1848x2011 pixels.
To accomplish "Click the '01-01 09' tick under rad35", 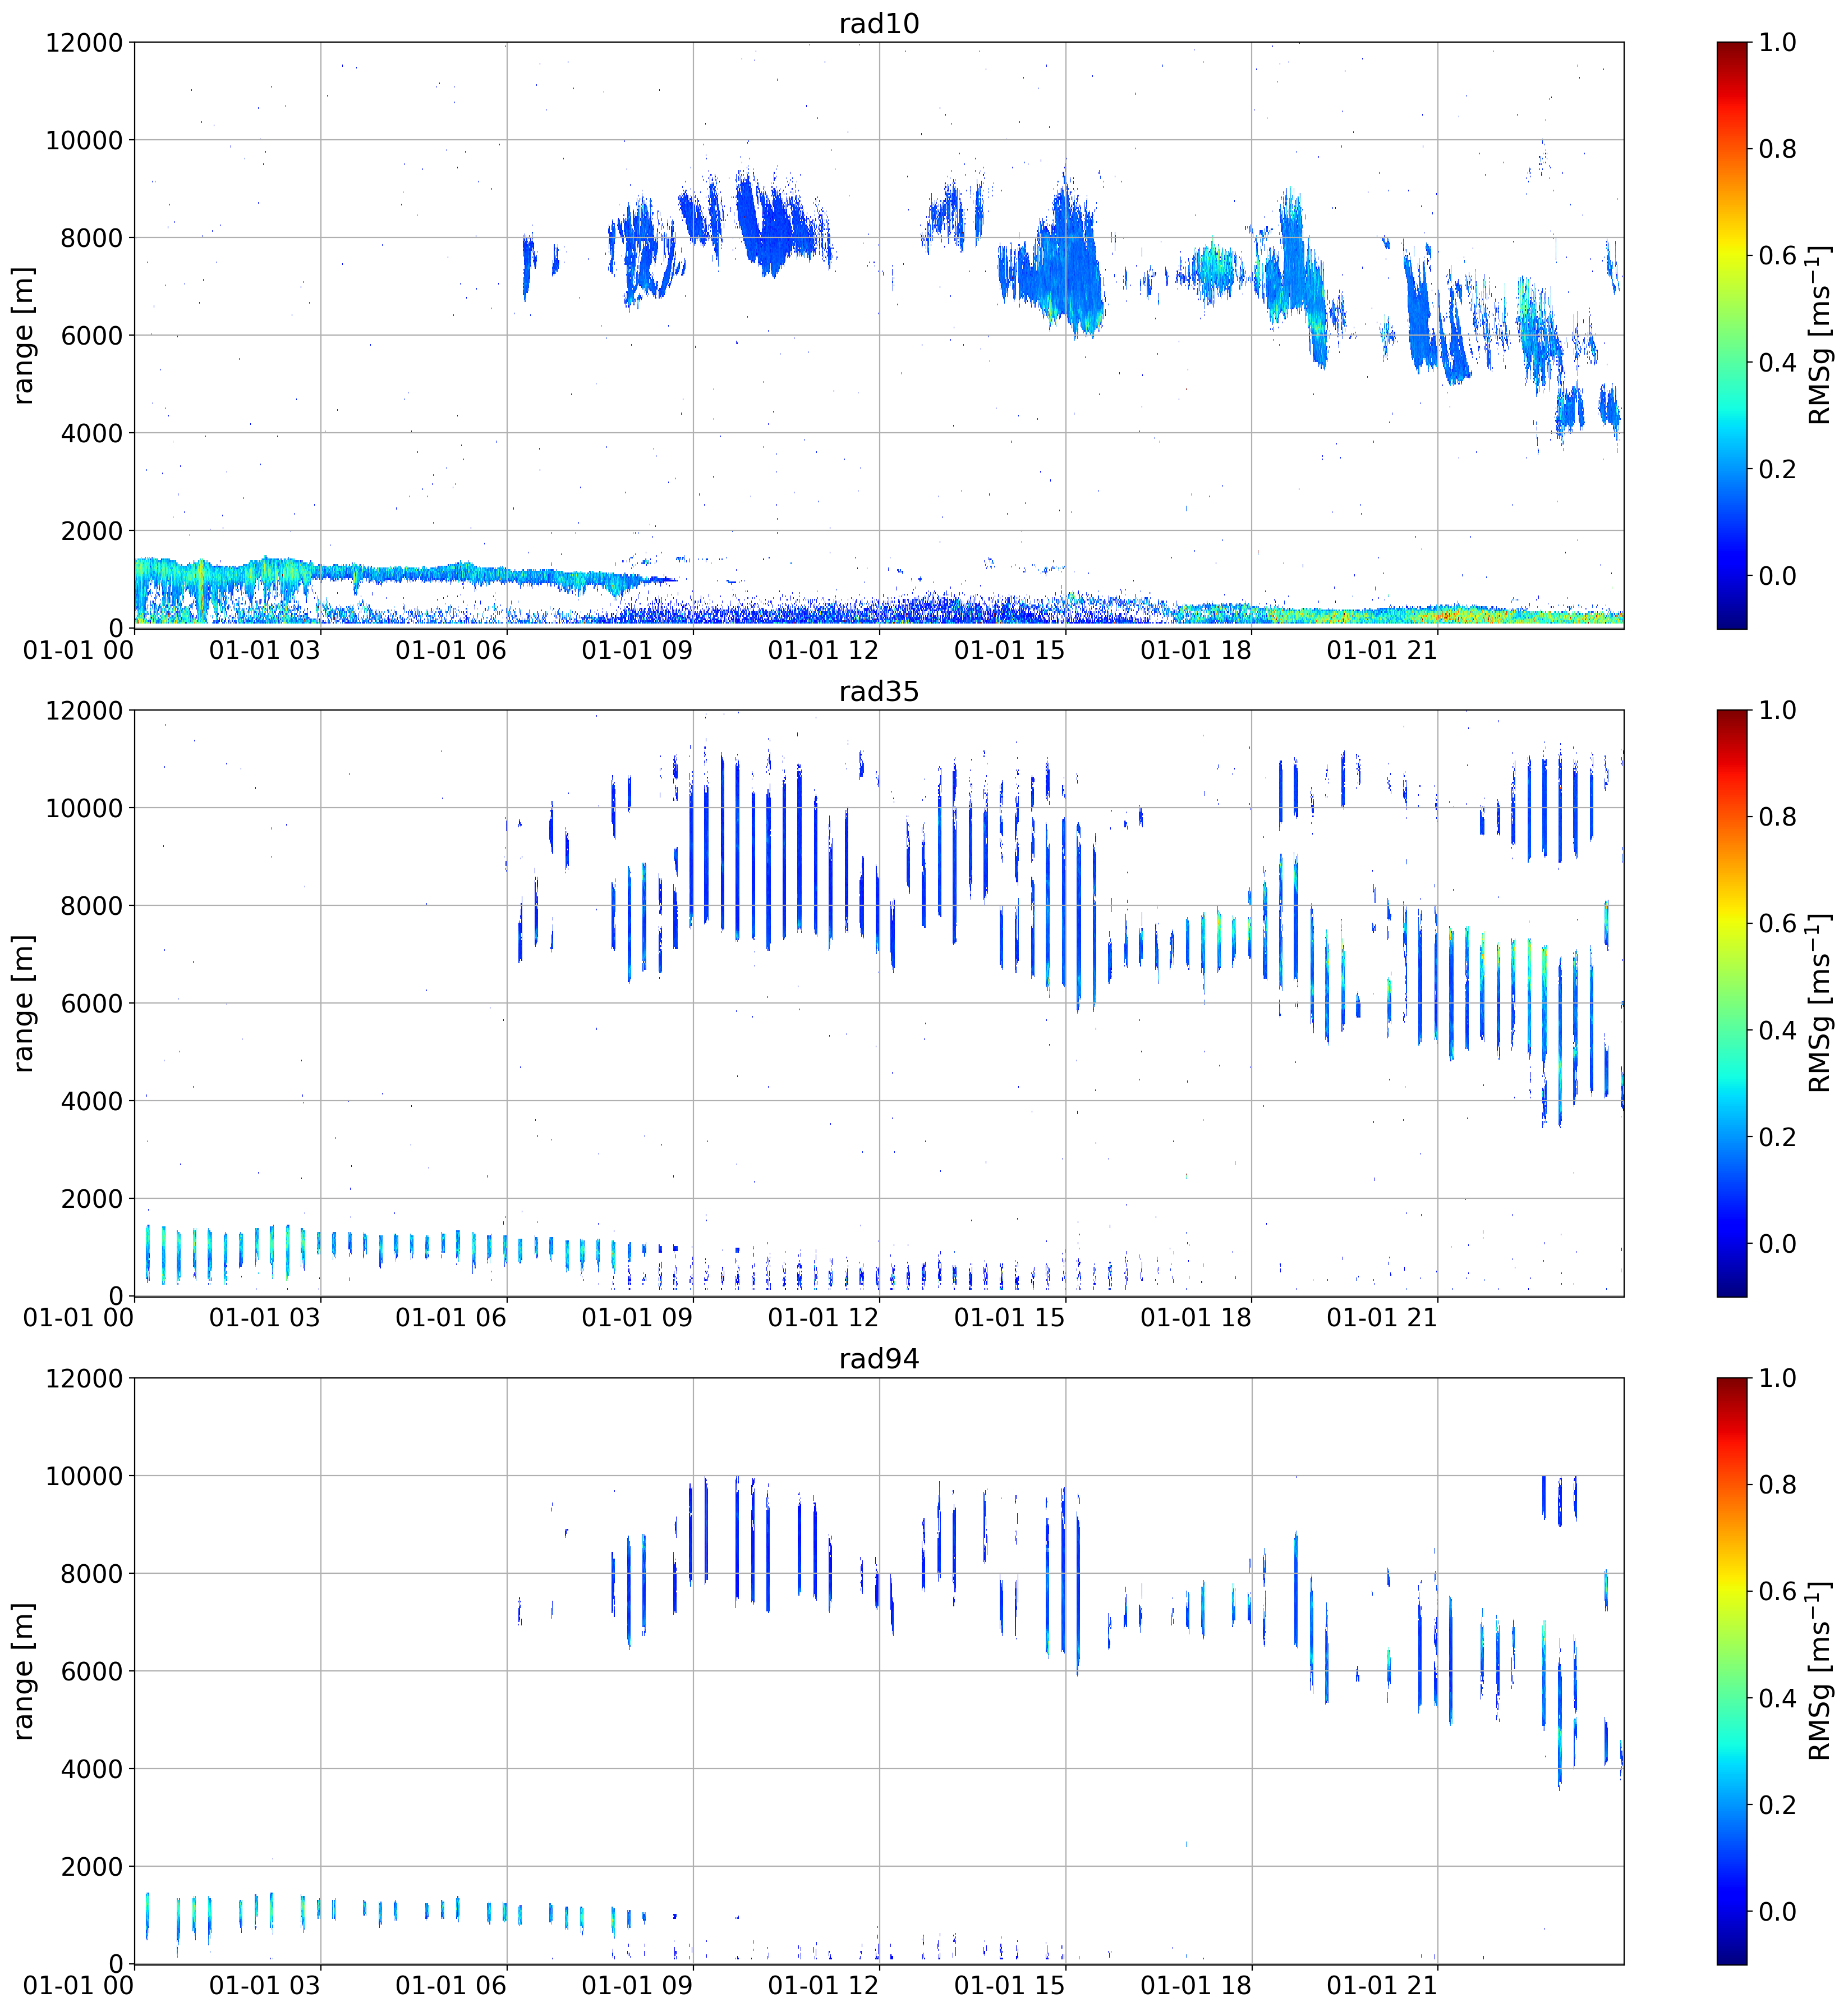I will pos(637,1318).
